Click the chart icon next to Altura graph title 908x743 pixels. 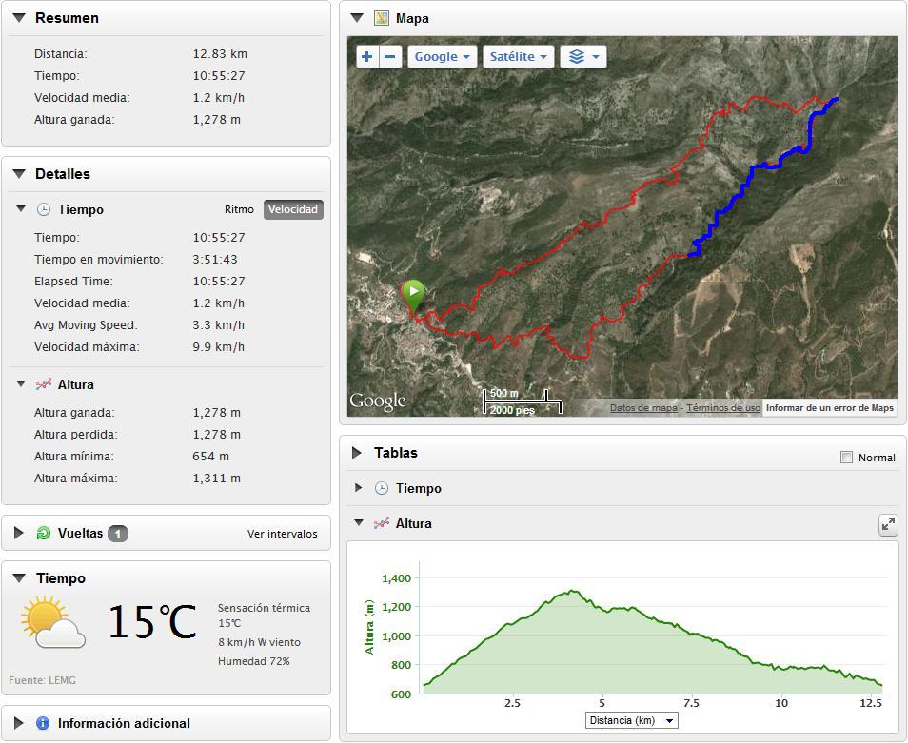[x=381, y=523]
